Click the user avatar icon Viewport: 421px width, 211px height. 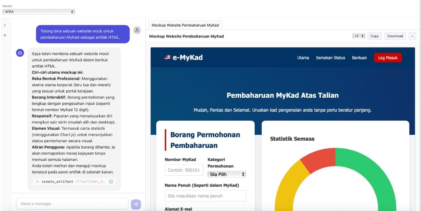[x=137, y=30]
